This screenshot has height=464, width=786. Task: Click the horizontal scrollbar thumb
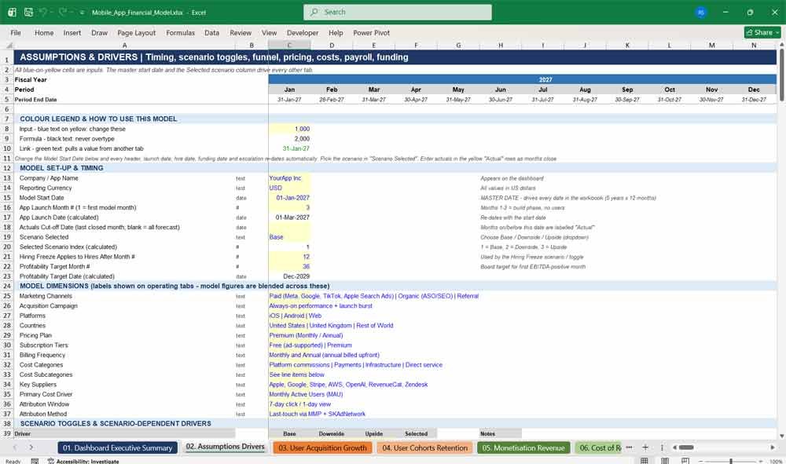(x=686, y=448)
